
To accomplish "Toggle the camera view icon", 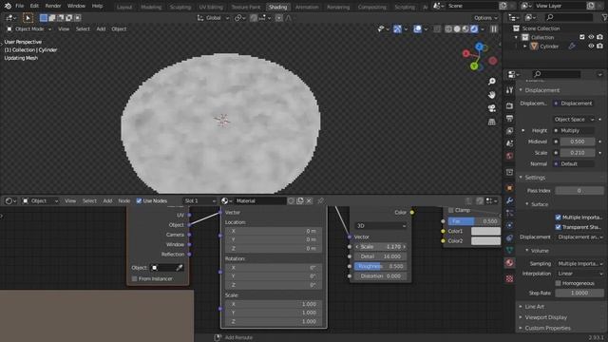I will [x=492, y=108].
